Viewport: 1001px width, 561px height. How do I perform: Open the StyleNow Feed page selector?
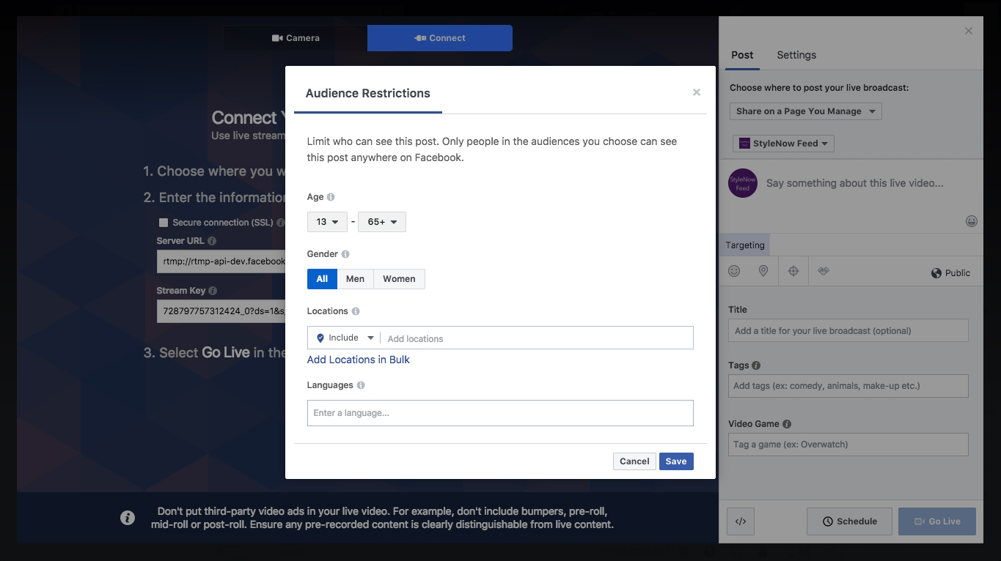pyautogui.click(x=783, y=144)
